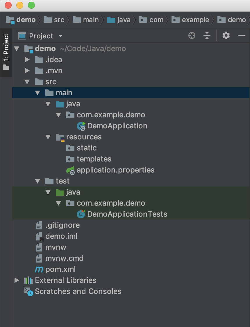The image size is (250, 327).
Task: Hide the Project panel with minimize icon
Action: point(241,36)
